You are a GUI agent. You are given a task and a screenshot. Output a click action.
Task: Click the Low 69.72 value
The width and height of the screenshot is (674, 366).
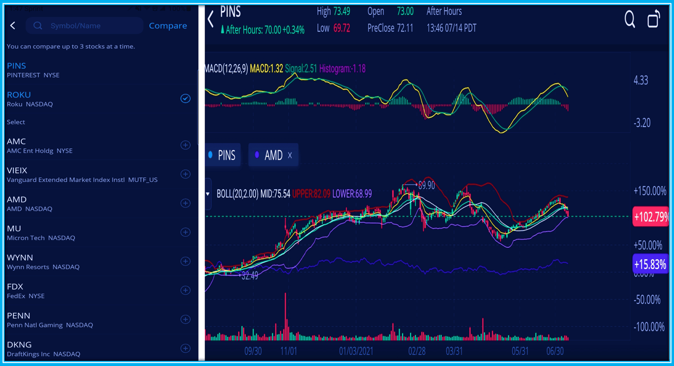click(x=334, y=28)
